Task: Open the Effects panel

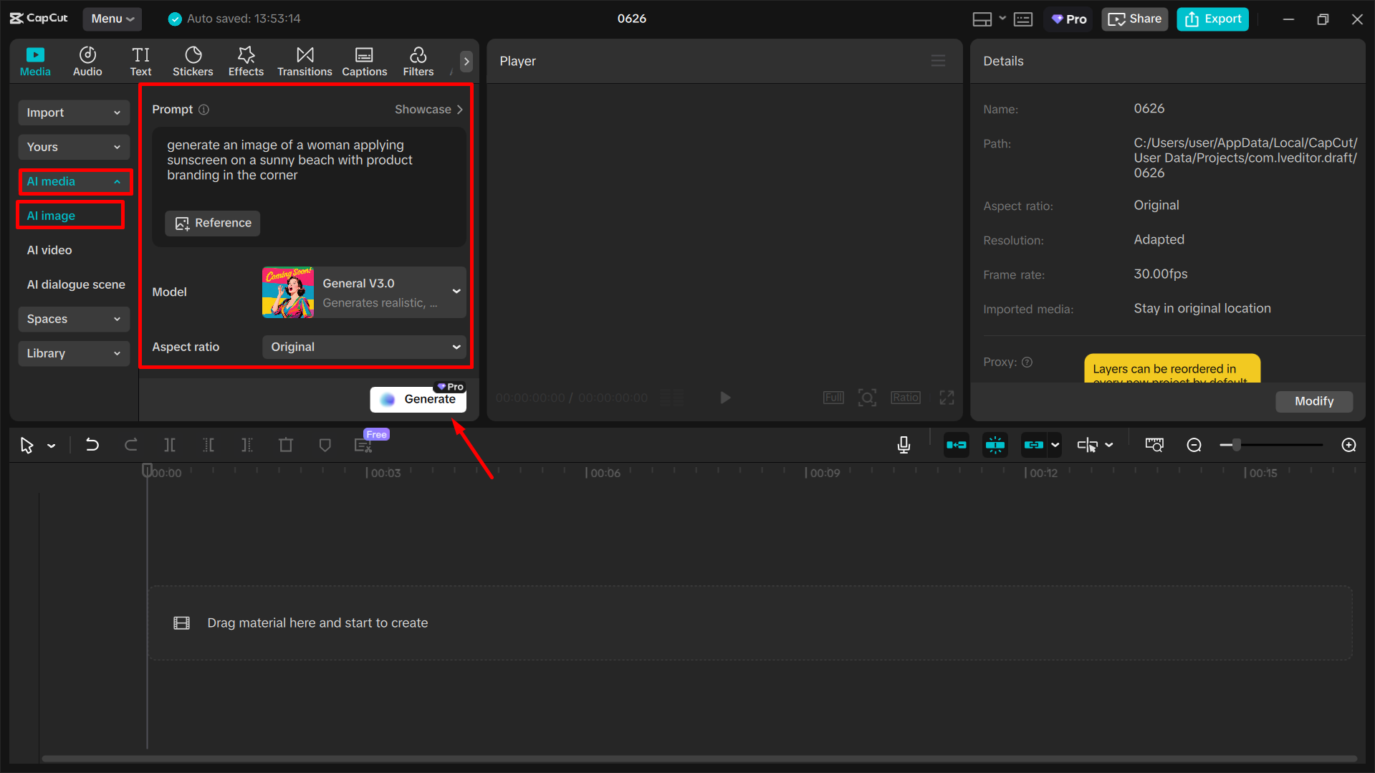Action: pos(246,61)
